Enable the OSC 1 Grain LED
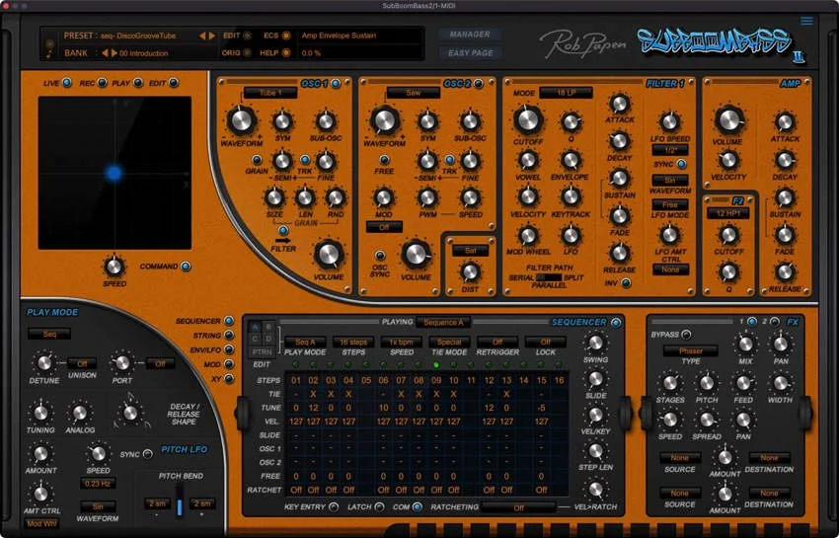 click(257, 160)
